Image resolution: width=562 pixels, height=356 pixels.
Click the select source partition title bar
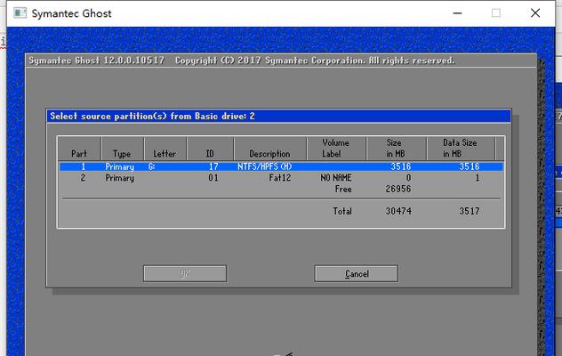coord(278,117)
